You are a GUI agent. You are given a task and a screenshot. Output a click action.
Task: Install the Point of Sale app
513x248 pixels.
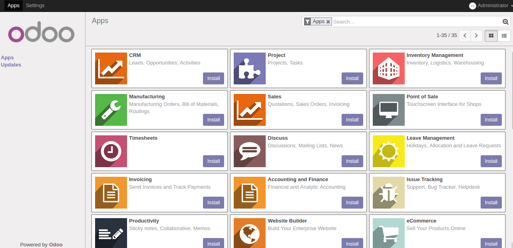point(491,120)
